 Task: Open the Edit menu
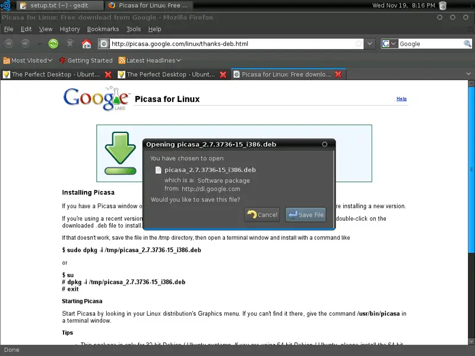[x=26, y=29]
